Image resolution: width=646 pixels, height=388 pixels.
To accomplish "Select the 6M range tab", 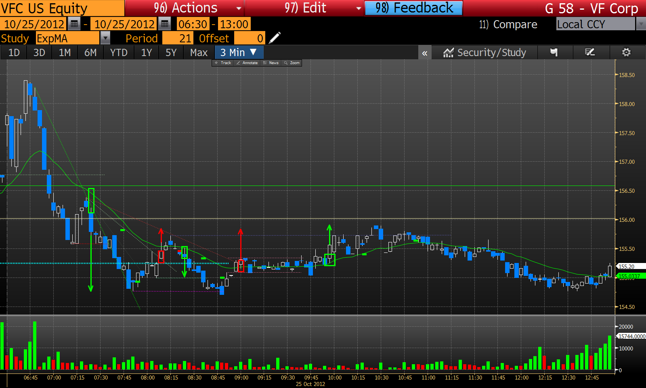I will [90, 53].
